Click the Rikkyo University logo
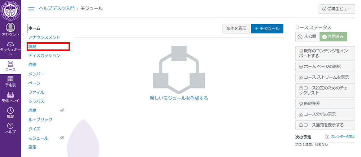Screen dimensions: 361x157 click(x=10, y=11)
